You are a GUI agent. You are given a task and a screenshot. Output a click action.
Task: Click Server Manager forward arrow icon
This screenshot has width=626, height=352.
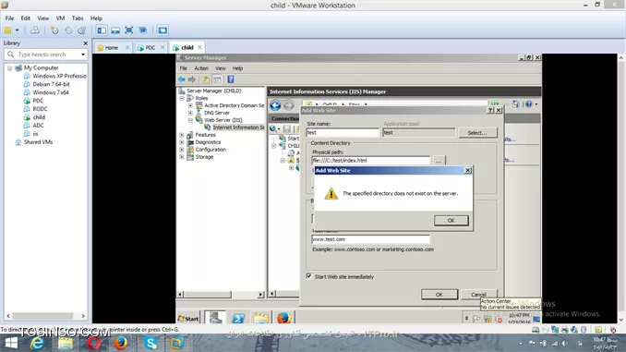pos(192,79)
